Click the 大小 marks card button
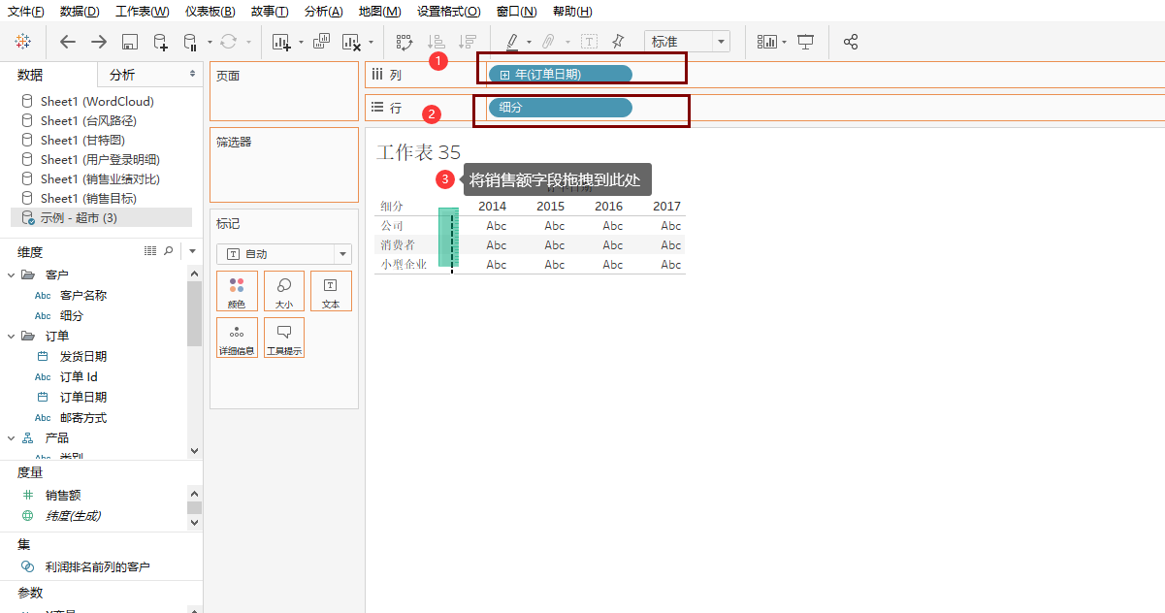The image size is (1165, 613). click(x=284, y=291)
